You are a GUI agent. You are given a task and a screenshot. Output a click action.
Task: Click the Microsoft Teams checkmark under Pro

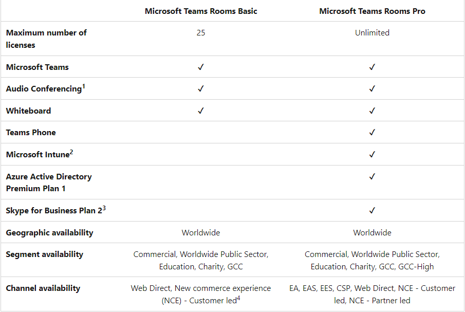(x=372, y=67)
